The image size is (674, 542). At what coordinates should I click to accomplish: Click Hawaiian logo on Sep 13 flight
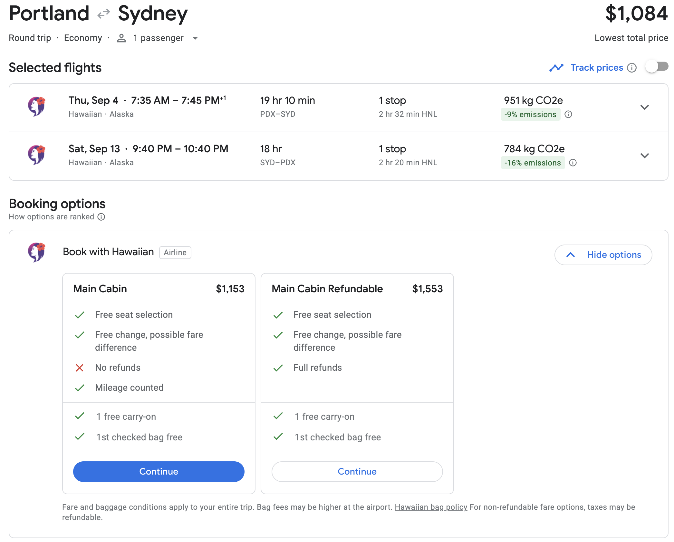36,155
